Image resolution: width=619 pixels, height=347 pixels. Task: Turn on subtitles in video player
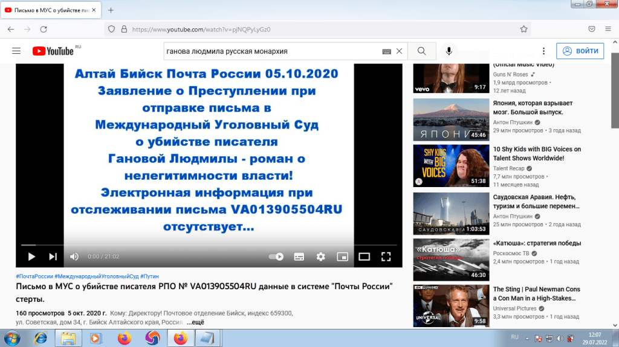click(x=299, y=256)
